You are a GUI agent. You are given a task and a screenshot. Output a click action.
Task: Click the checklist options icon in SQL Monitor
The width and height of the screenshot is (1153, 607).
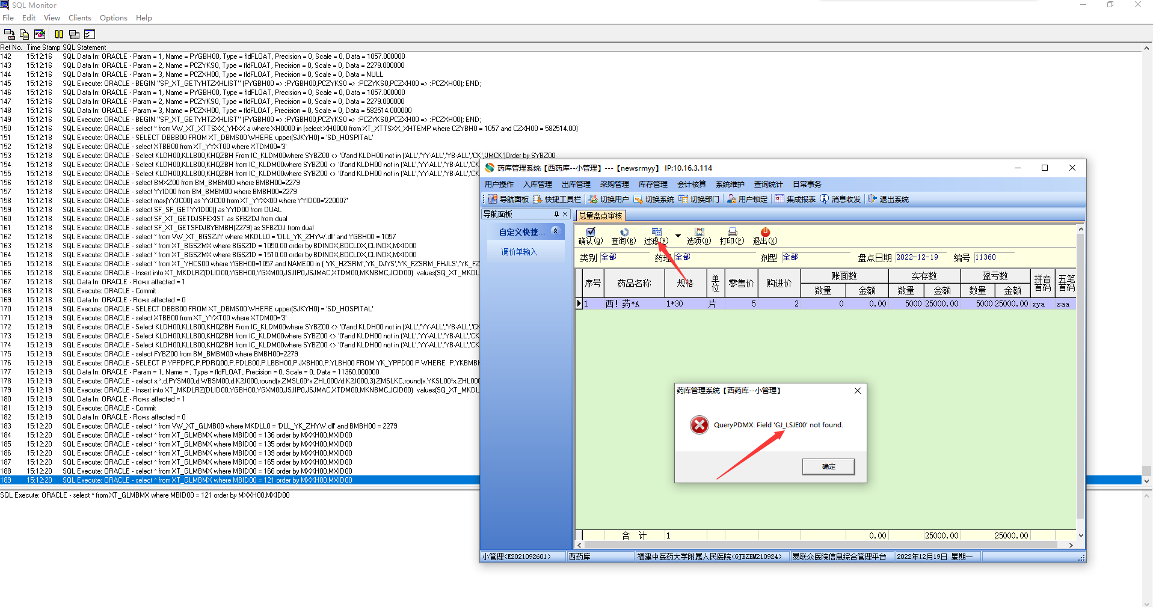tap(90, 34)
